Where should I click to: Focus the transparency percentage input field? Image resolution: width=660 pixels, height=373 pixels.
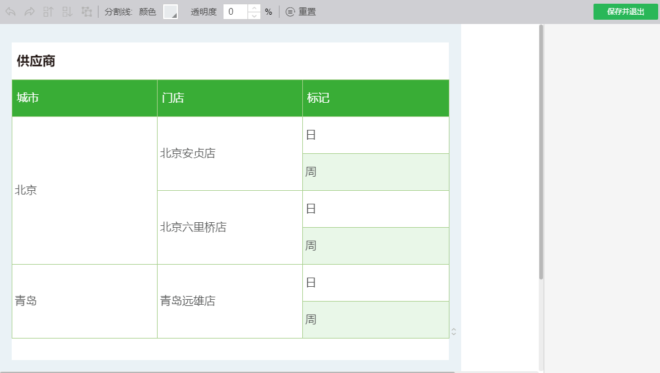[235, 12]
